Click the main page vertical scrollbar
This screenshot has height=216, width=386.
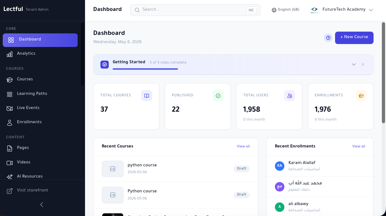384,73
